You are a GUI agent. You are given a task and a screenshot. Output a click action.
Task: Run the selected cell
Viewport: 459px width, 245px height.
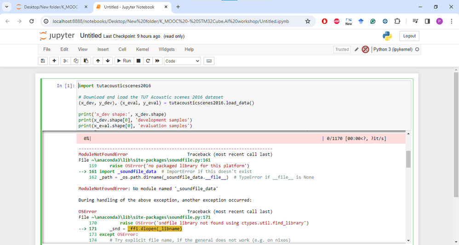pyautogui.click(x=124, y=61)
